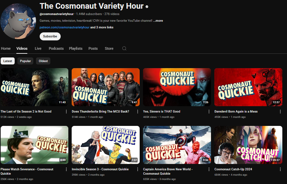Click '512K views • 2 weeks ago' text

click(x=16, y=117)
